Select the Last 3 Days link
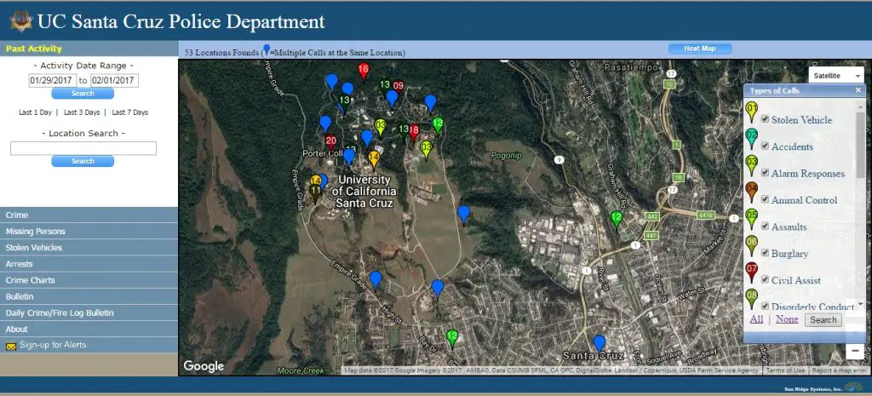Image resolution: width=872 pixels, height=396 pixels. point(82,112)
